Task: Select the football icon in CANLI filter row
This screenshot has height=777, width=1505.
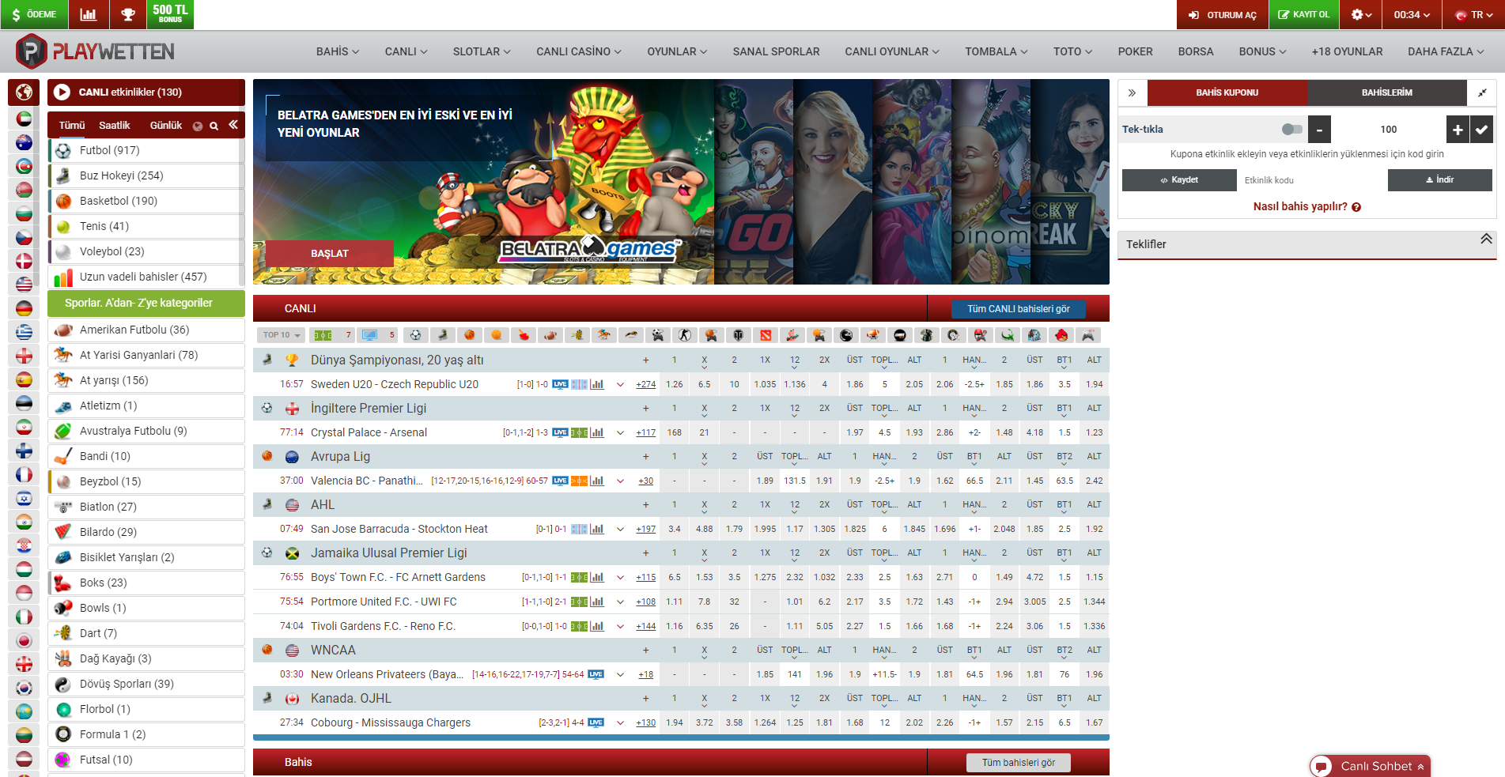Action: click(416, 335)
